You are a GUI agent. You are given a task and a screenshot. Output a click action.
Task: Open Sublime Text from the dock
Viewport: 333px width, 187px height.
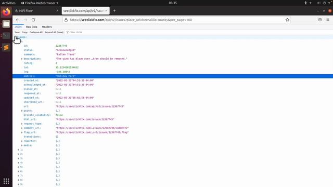click(x=6, y=47)
